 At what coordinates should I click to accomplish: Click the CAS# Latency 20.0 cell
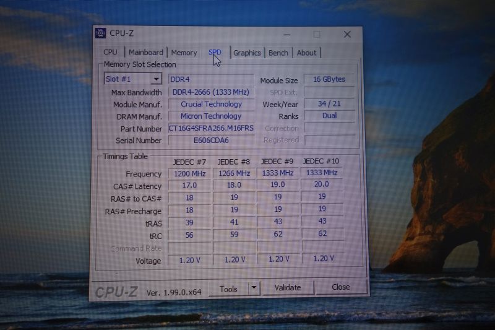tap(322, 184)
